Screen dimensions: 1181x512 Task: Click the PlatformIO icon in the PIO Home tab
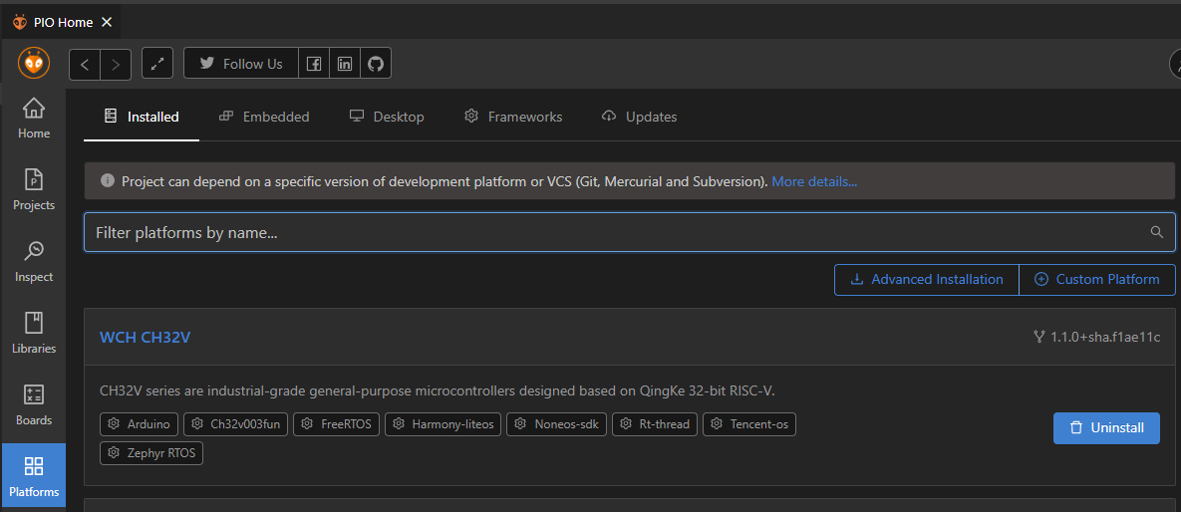pos(20,23)
